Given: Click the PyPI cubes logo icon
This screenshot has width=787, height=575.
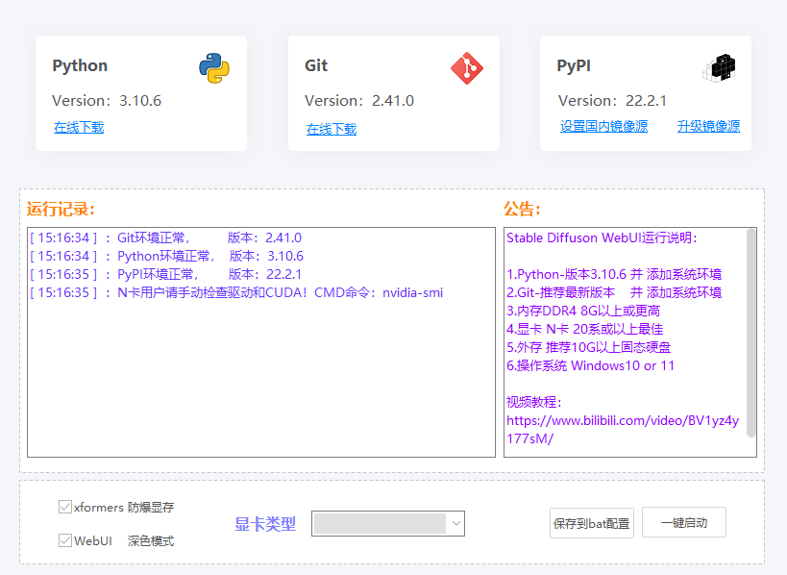Looking at the screenshot, I should tap(719, 68).
